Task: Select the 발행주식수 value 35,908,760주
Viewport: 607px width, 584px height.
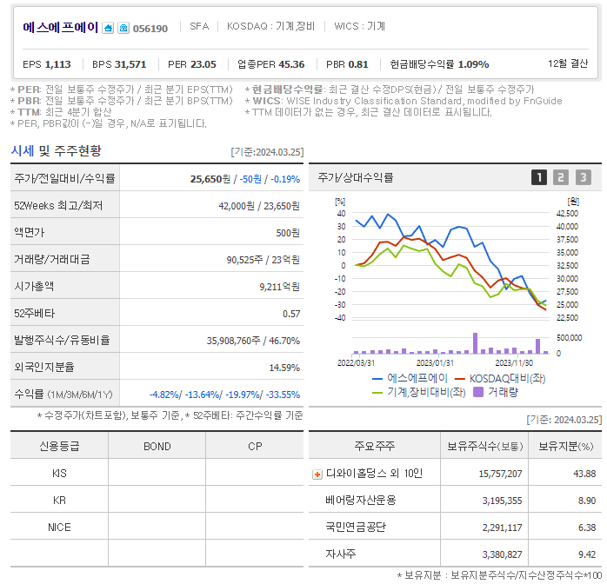Action: pos(233,341)
